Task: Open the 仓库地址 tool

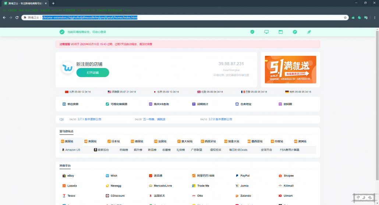Action: coord(243,104)
